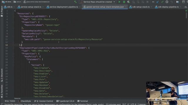Click the green Run button

pos(120,2)
